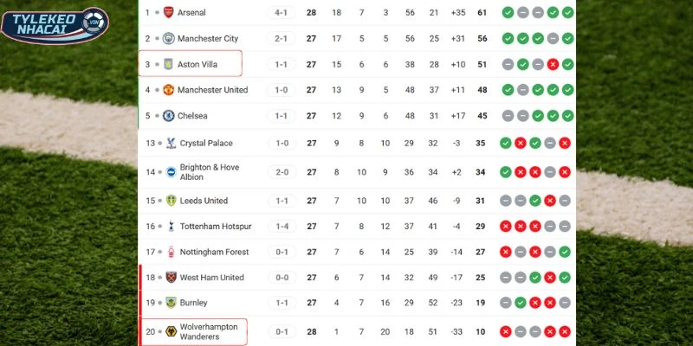Click Arsenal's 4-1 latest score

click(281, 13)
